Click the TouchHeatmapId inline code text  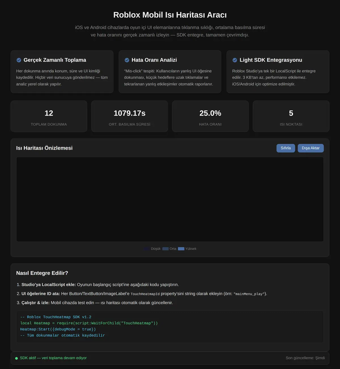pos(145,294)
